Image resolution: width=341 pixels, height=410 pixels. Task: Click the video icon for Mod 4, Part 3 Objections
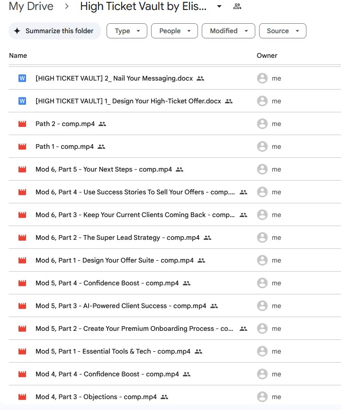pyautogui.click(x=22, y=397)
